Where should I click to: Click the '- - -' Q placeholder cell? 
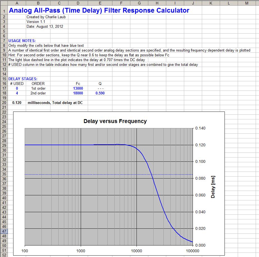100,89
